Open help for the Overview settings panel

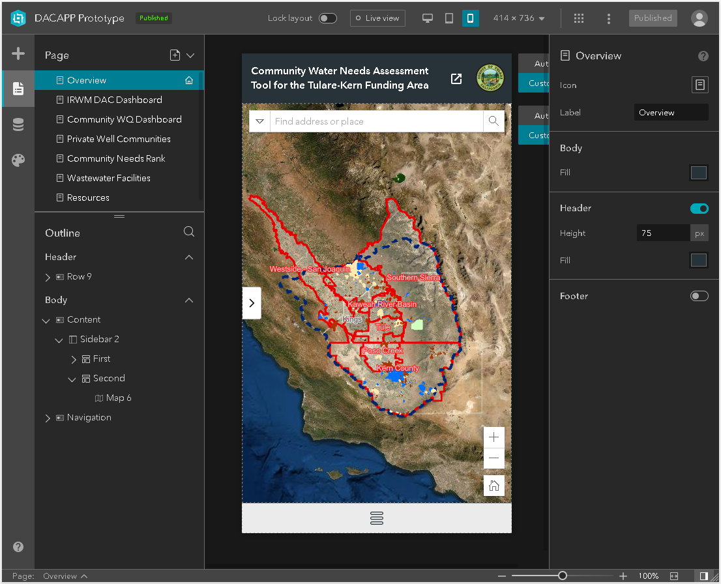tap(703, 55)
